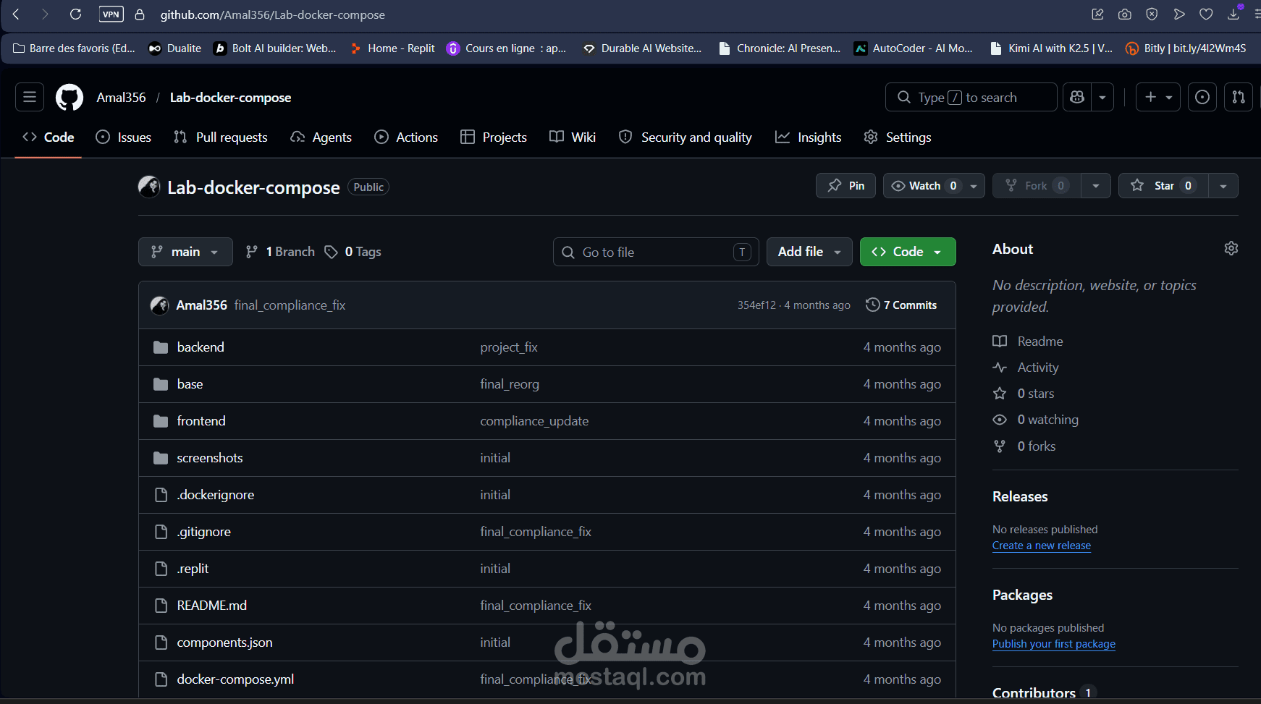Open the 0 stars link

(x=1024, y=394)
